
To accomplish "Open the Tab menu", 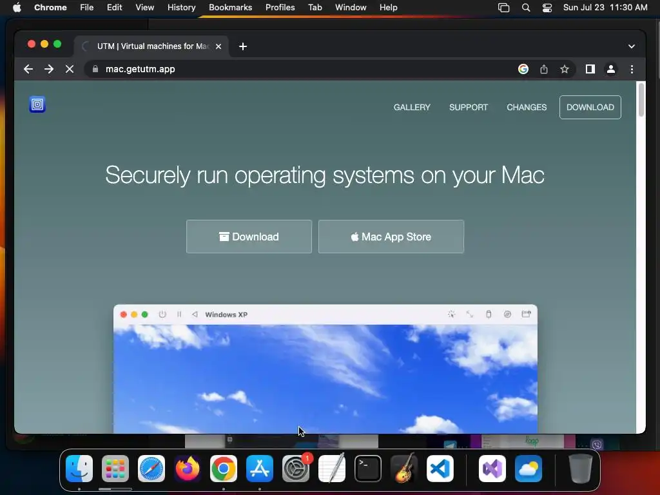I will point(315,8).
